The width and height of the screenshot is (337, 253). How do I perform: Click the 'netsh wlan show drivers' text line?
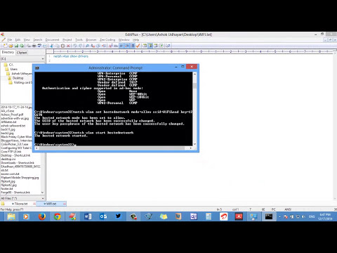click(71, 56)
